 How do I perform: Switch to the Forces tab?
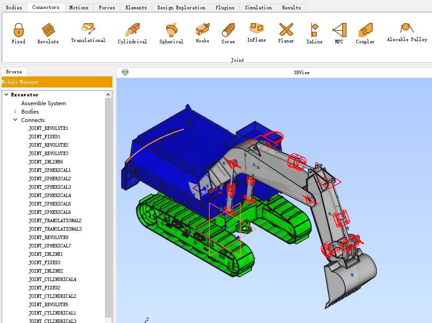[x=107, y=8]
